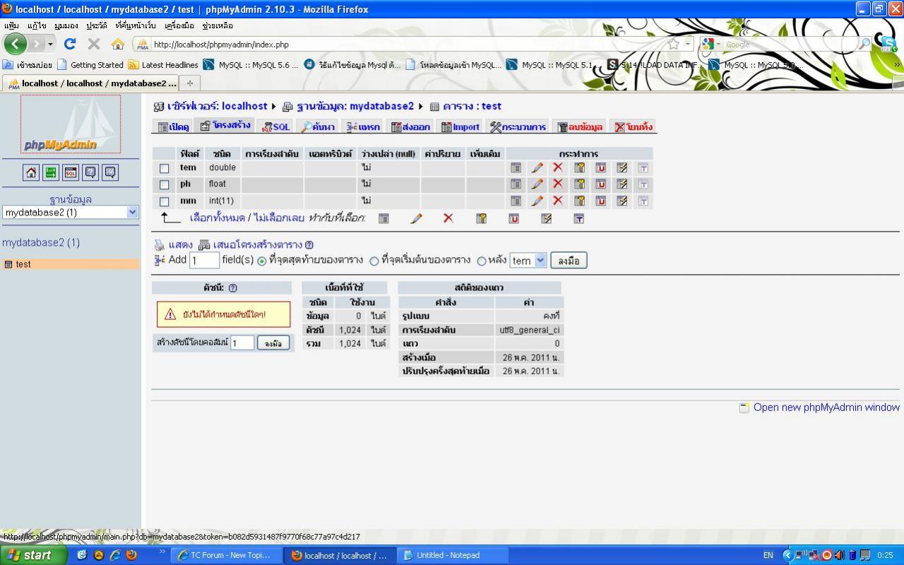Reload the page in Firefox

click(x=70, y=44)
